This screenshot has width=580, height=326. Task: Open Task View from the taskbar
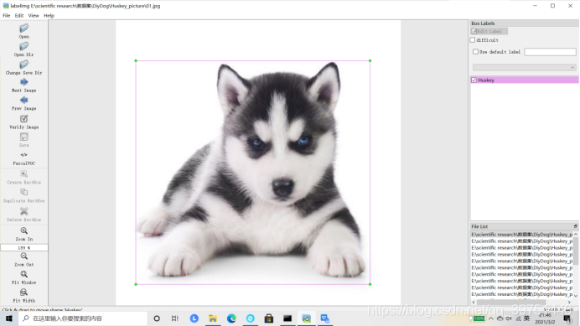[175, 318]
